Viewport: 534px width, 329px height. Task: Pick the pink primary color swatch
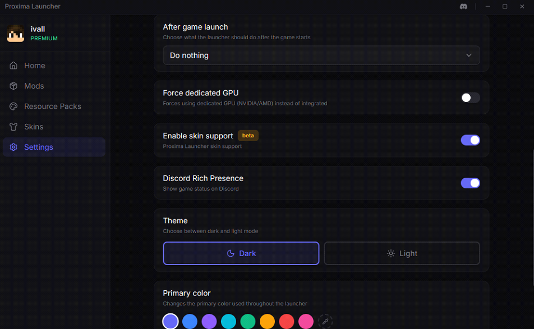point(306,321)
